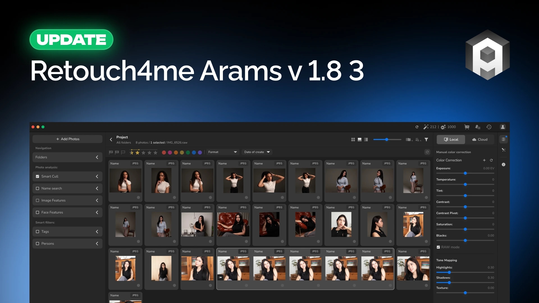The width and height of the screenshot is (539, 303).
Task: Switch to grid view layout
Action: [353, 139]
